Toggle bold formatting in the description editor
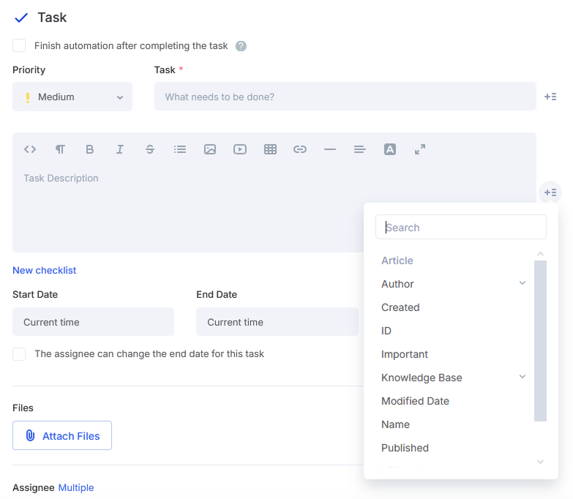The width and height of the screenshot is (573, 499). 90,149
